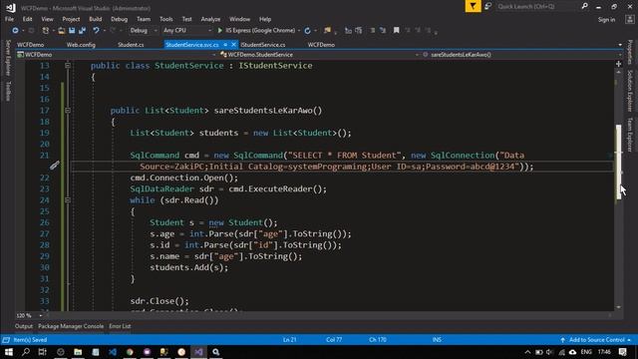Open the Server Explorer side panel
Screen dimensions: 638x359
(8, 58)
